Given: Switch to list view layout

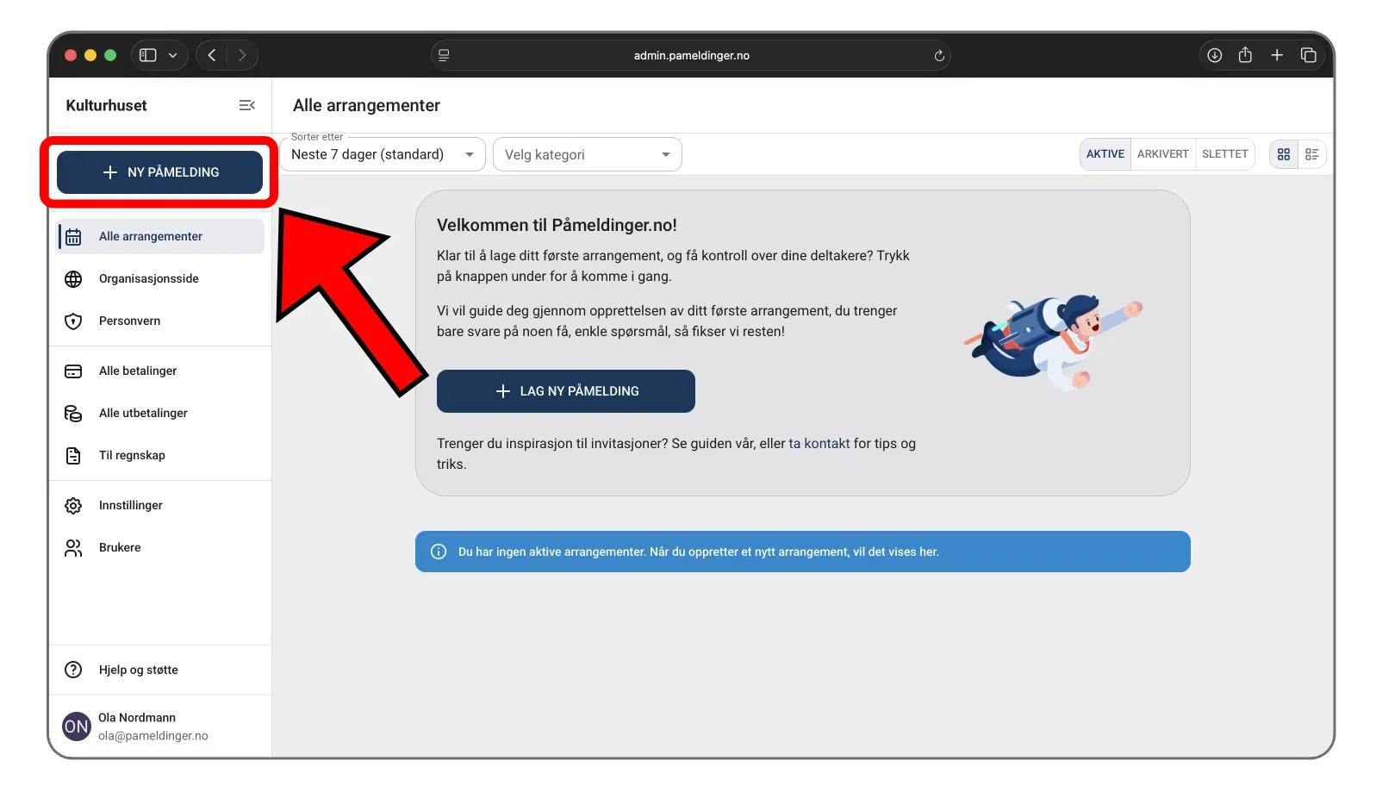Looking at the screenshot, I should [x=1311, y=154].
